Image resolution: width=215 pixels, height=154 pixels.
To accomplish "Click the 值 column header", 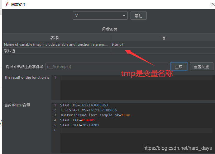I will point(162,38).
